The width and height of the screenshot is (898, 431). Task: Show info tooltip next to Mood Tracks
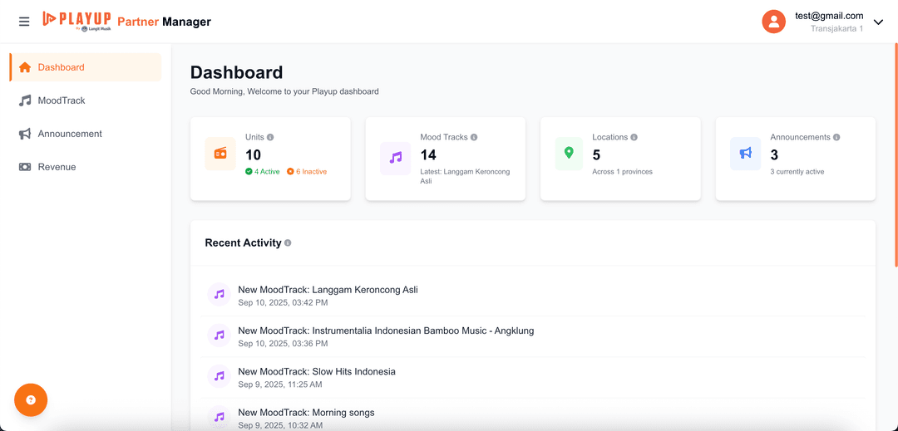tap(474, 137)
